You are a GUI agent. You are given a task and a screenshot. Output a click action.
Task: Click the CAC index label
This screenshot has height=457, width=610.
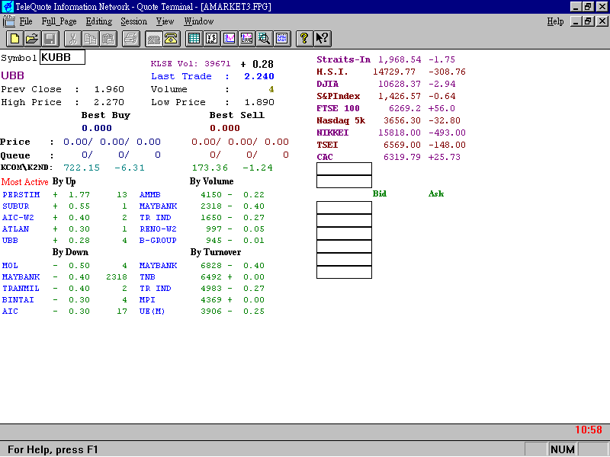point(325,157)
